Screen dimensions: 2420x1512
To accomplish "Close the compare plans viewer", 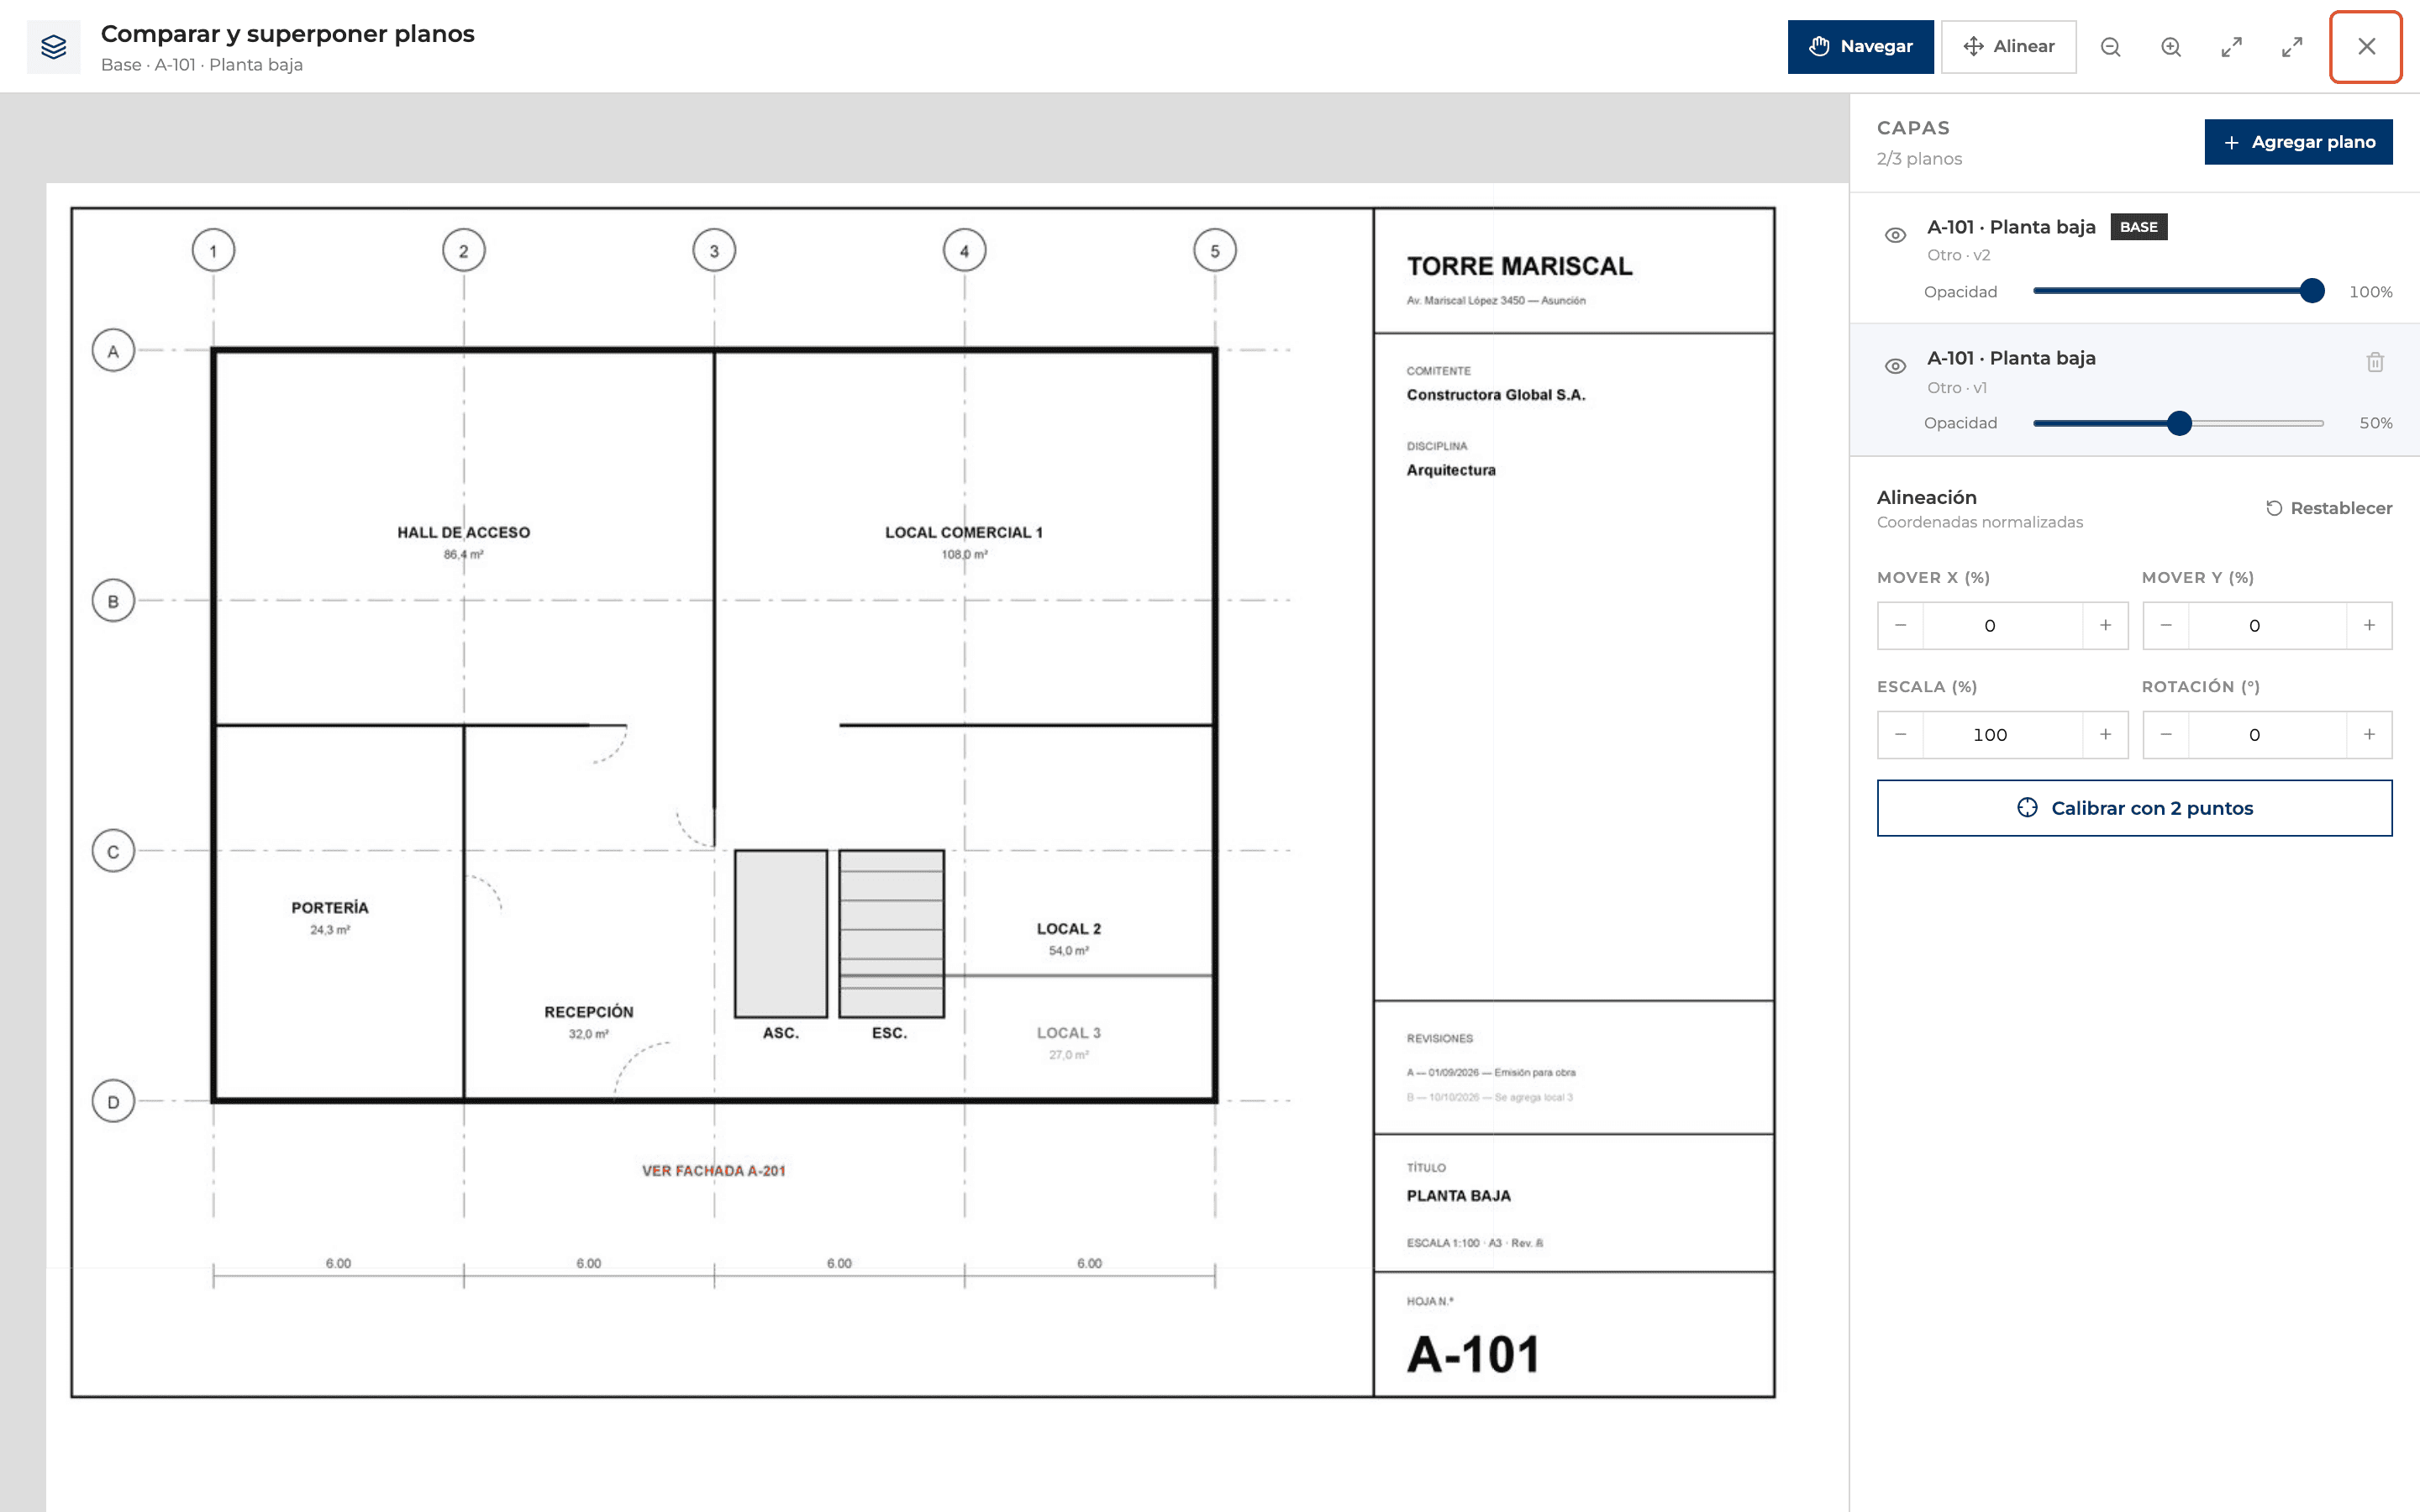I will pyautogui.click(x=2366, y=47).
